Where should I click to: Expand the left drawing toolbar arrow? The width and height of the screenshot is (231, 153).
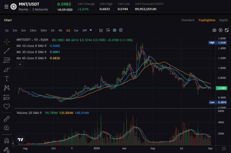coord(13,143)
